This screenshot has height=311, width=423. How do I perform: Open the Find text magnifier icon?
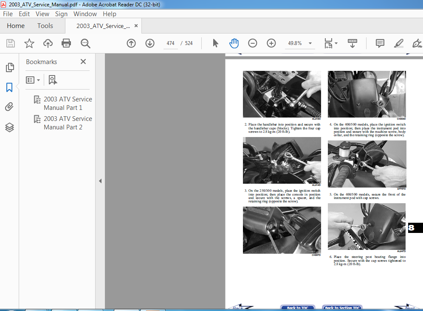[x=85, y=43]
